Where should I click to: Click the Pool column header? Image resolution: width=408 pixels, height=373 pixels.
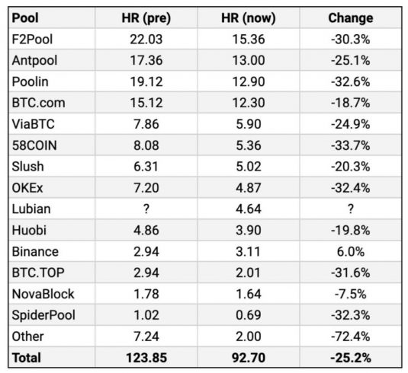[x=25, y=18]
